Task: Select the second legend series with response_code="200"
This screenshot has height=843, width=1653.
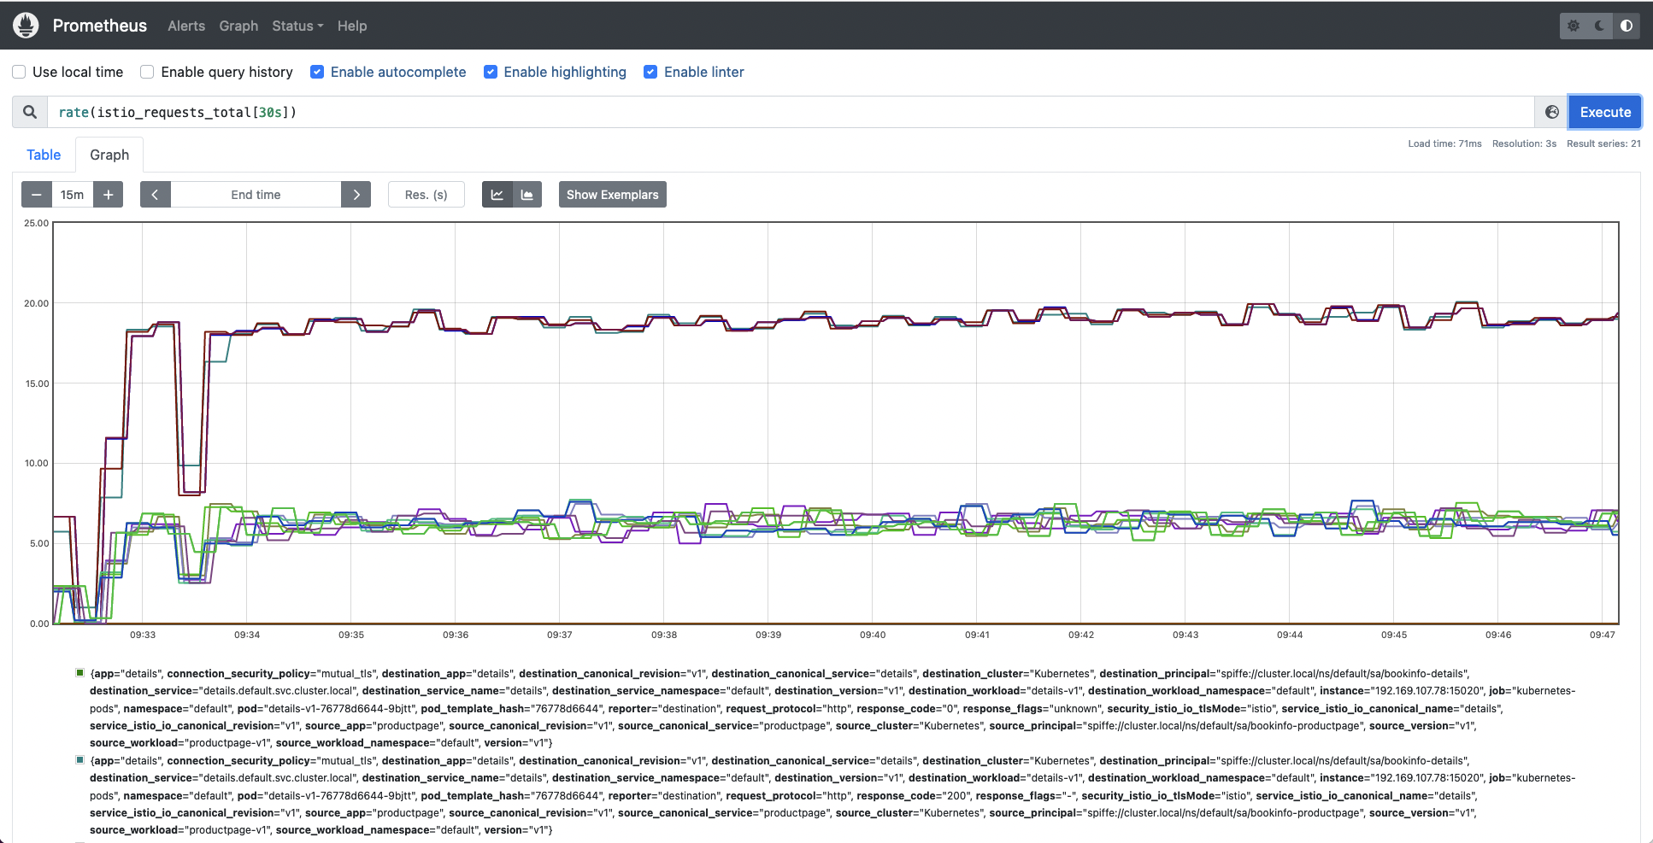Action: pyautogui.click(x=832, y=795)
